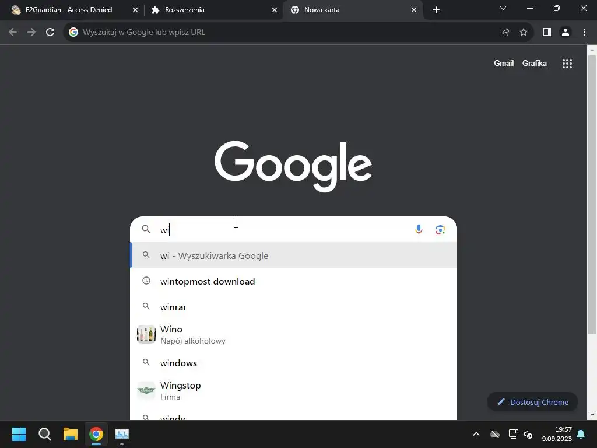
Task: Click the page vertical scrollbar
Action: pos(592,194)
